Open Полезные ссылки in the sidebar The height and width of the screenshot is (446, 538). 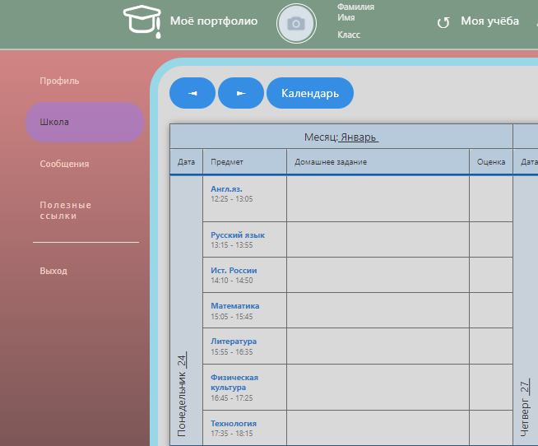66,210
